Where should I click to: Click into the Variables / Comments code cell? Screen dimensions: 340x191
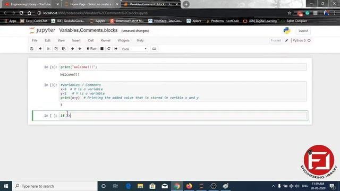(x=183, y=91)
